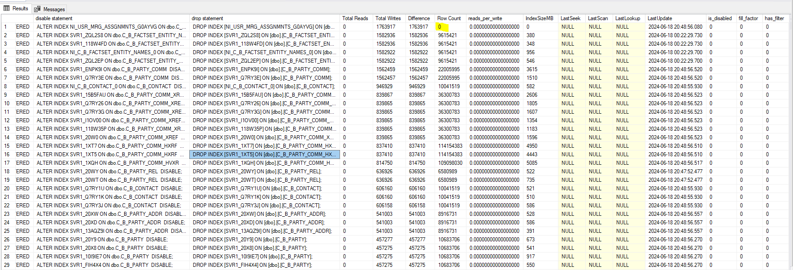Click DROP INDEX [SVR1_13AQZ9I] cell
Screen dimensions: 793x270
(265, 231)
